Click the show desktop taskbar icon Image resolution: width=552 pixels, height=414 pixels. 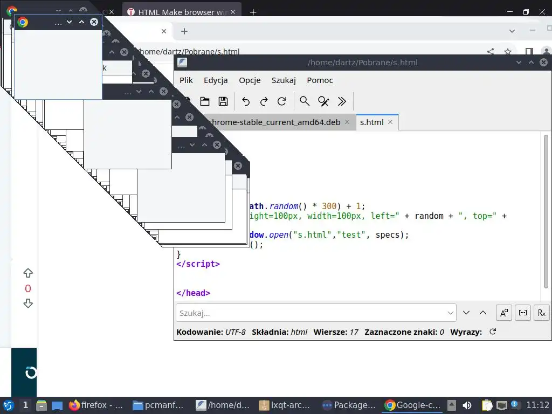(x=57, y=405)
